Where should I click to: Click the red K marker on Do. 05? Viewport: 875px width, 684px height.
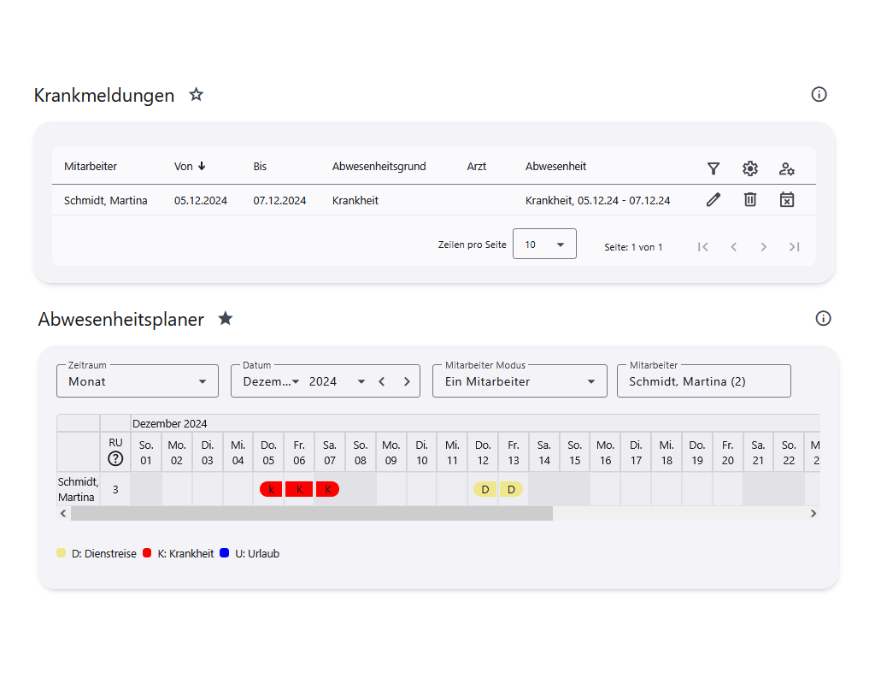coord(270,489)
